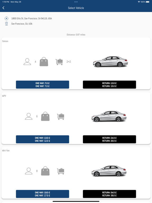Viewport: 152px width, 203px height.
Task: Tap the Wi-Fi status icon
Action: [139, 2]
